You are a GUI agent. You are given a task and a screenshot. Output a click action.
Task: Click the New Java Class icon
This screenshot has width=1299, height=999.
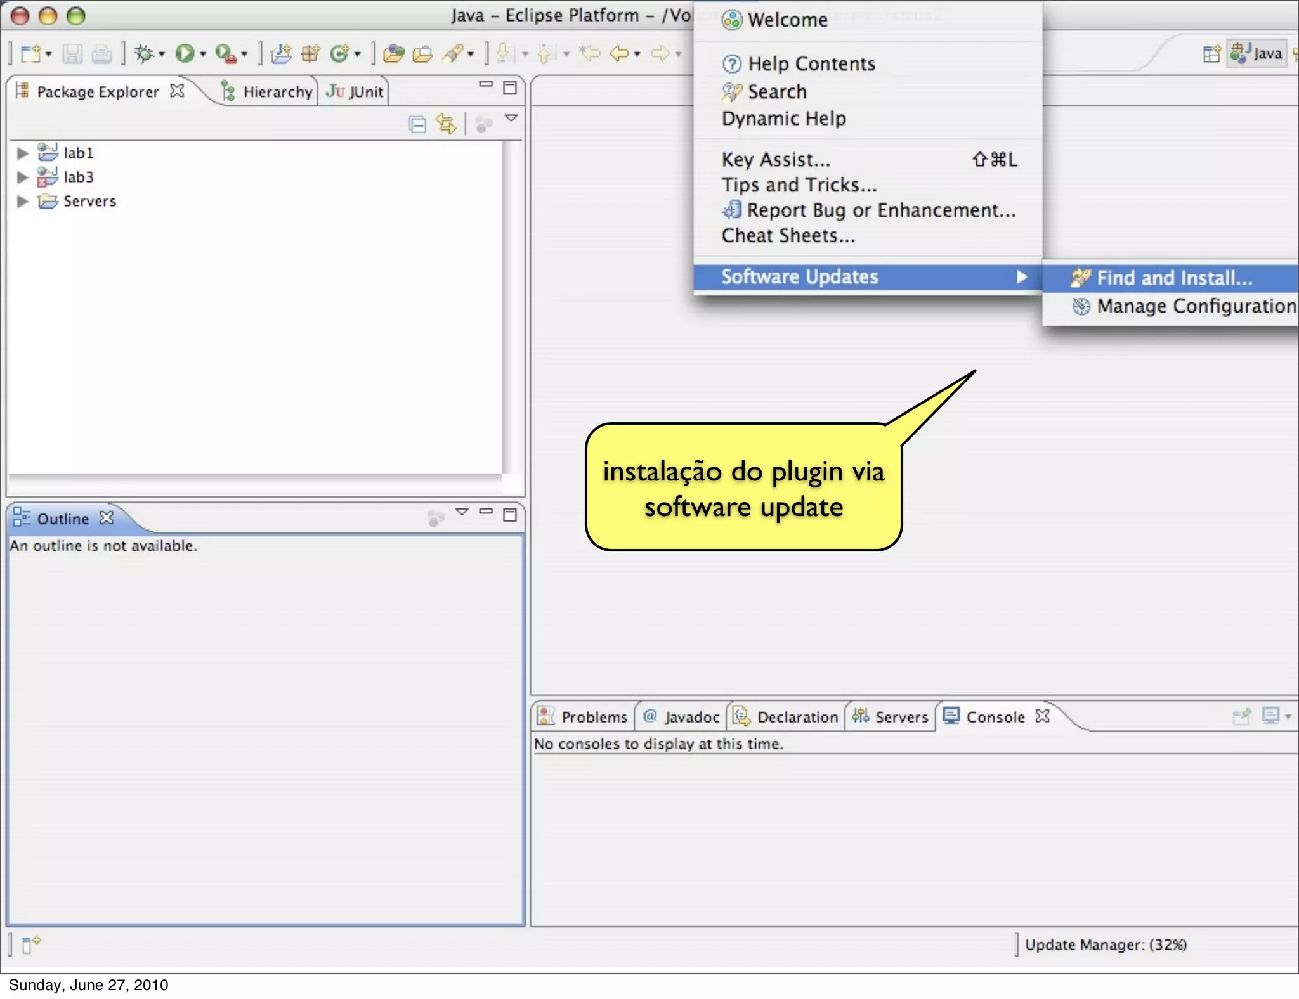tap(339, 54)
